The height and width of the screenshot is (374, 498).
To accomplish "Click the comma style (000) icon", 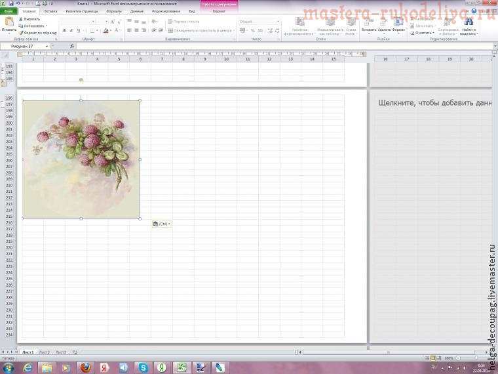I will tap(260, 31).
